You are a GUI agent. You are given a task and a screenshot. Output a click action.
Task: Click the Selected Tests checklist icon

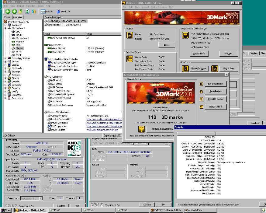coord(130,59)
